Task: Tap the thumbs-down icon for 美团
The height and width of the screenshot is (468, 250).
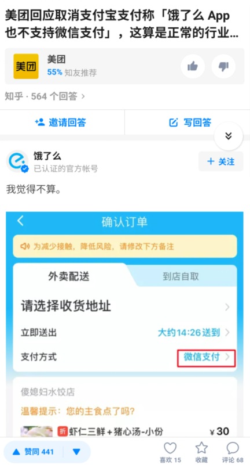Action: (223, 66)
